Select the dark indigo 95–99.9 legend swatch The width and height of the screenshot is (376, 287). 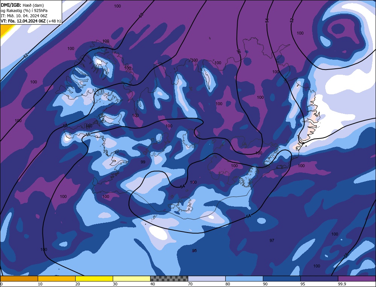pyautogui.click(x=319, y=279)
